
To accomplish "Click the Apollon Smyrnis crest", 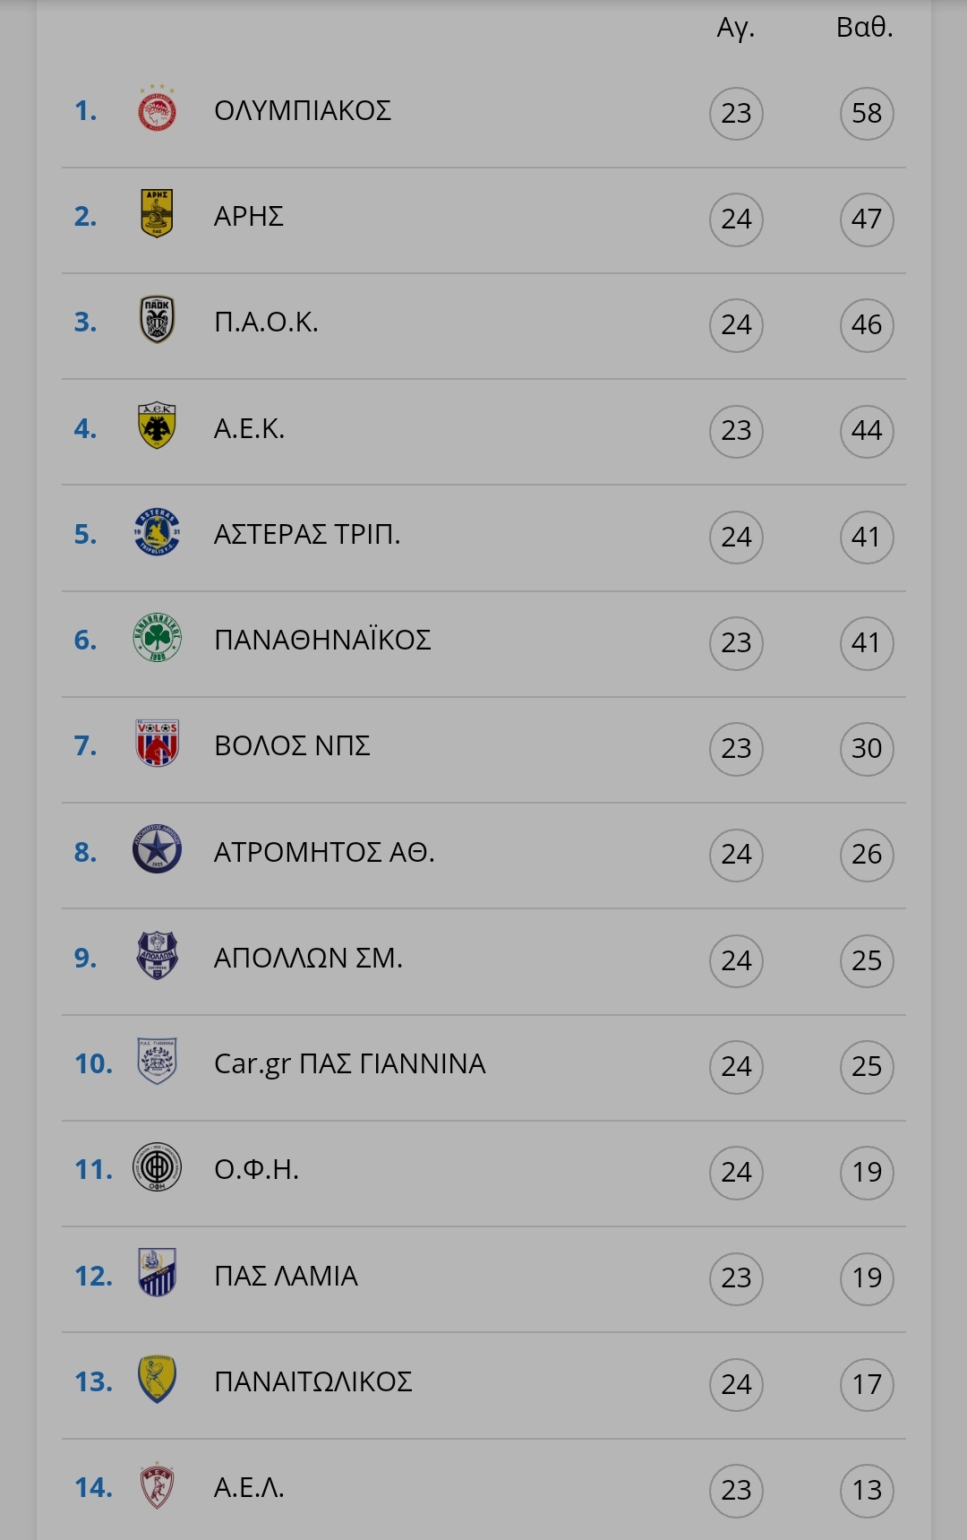I will coord(157,955).
